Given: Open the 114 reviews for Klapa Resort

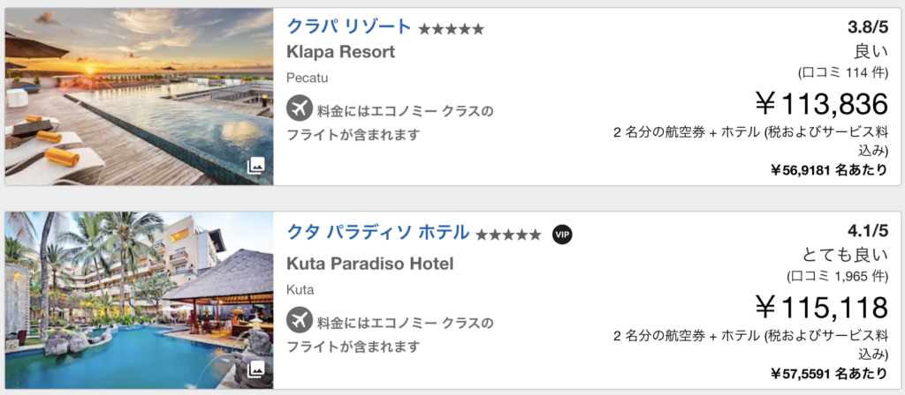Looking at the screenshot, I should coord(842,72).
